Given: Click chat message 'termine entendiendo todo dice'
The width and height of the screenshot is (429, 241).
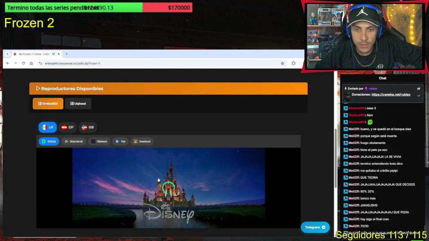Looking at the screenshot, I should point(381,164).
